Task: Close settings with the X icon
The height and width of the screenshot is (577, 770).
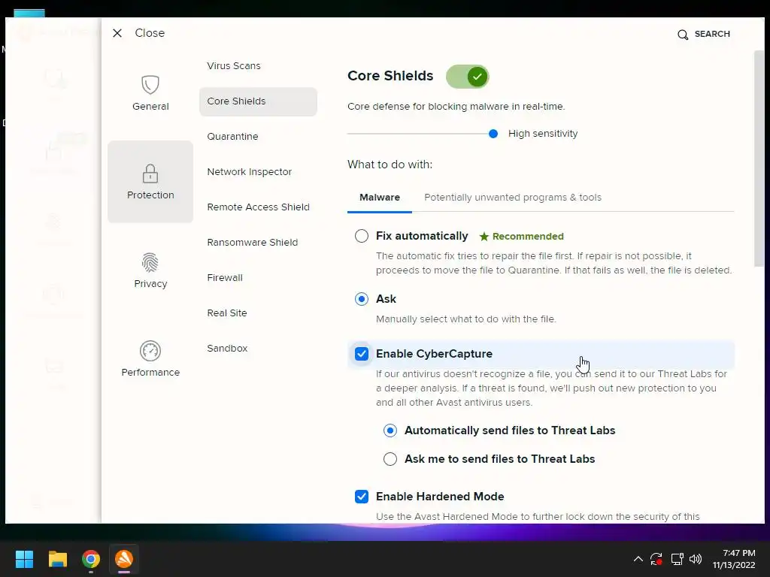Action: [x=117, y=33]
